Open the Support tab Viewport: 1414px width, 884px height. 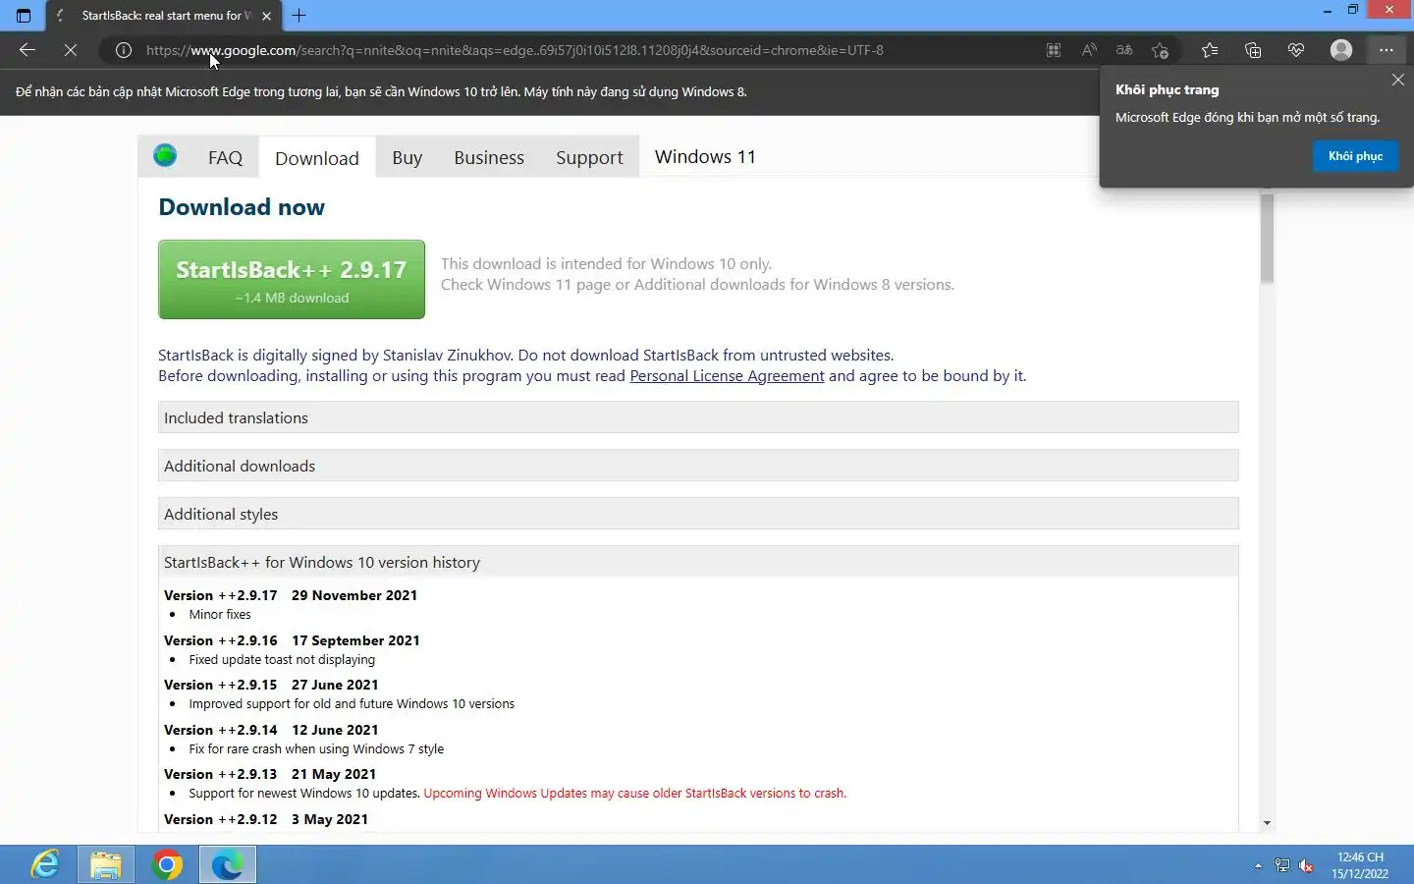point(589,157)
